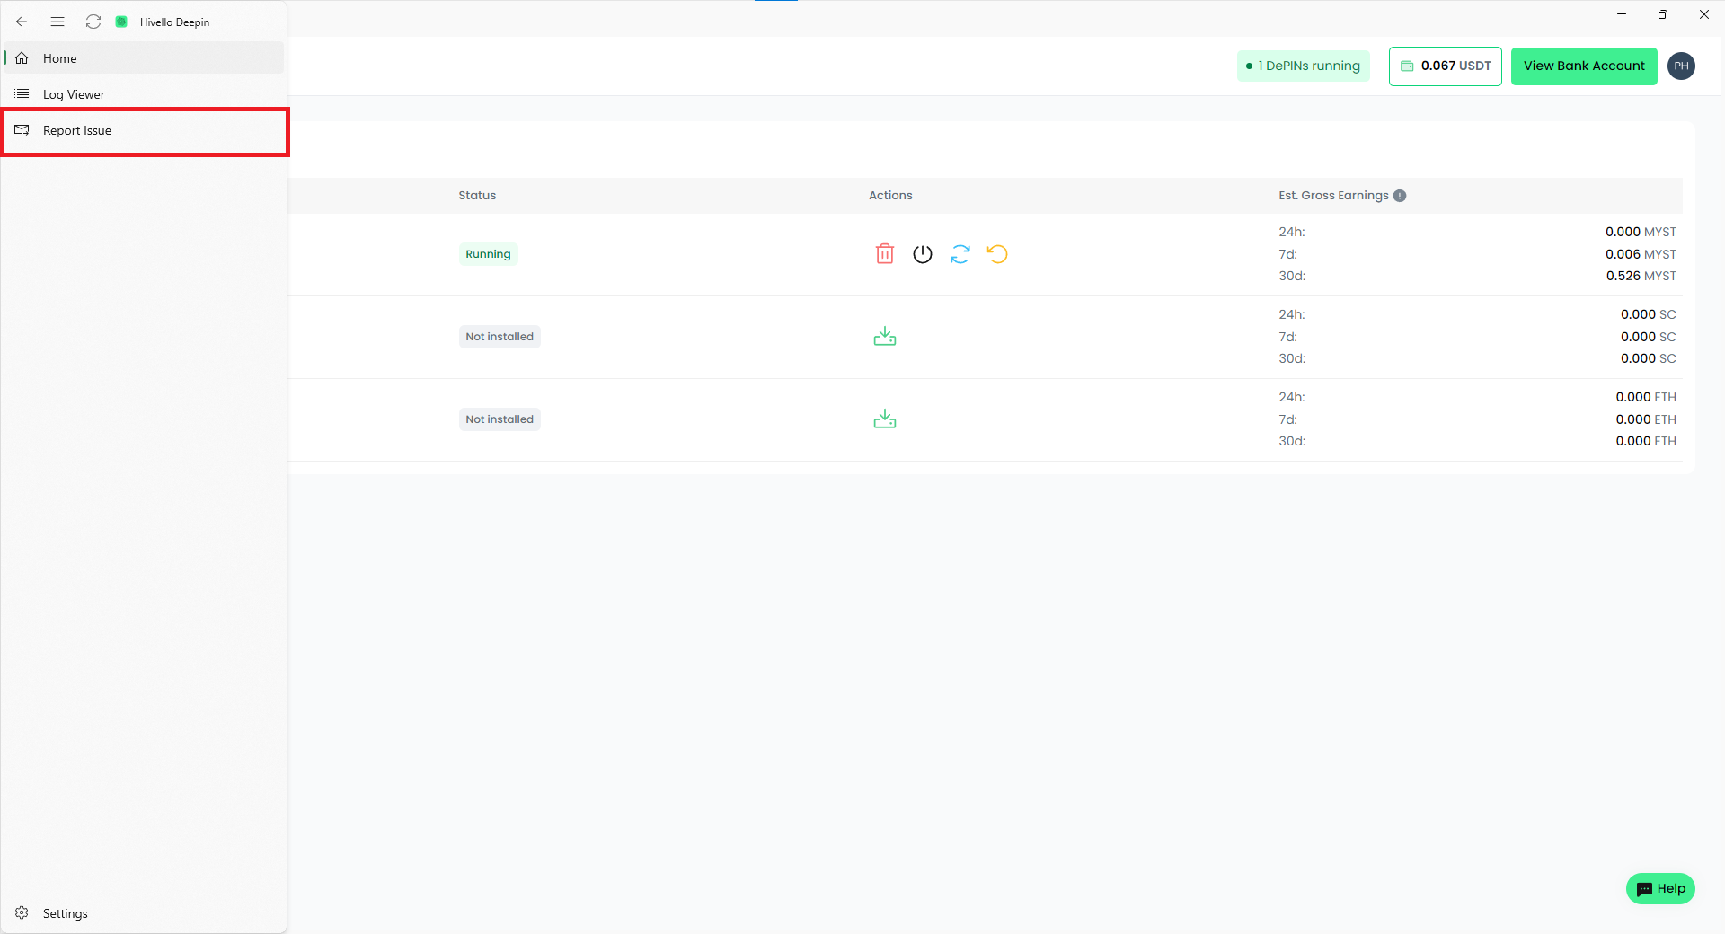Image resolution: width=1725 pixels, height=934 pixels.
Task: Click the orange restart arrow icon
Action: click(997, 254)
